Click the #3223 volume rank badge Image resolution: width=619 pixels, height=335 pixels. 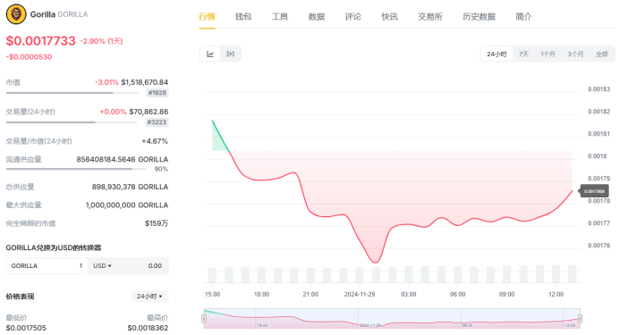[157, 122]
